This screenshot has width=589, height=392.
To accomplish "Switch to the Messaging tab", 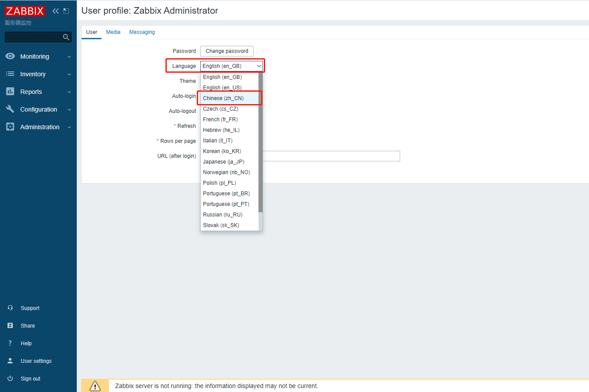I will (142, 32).
